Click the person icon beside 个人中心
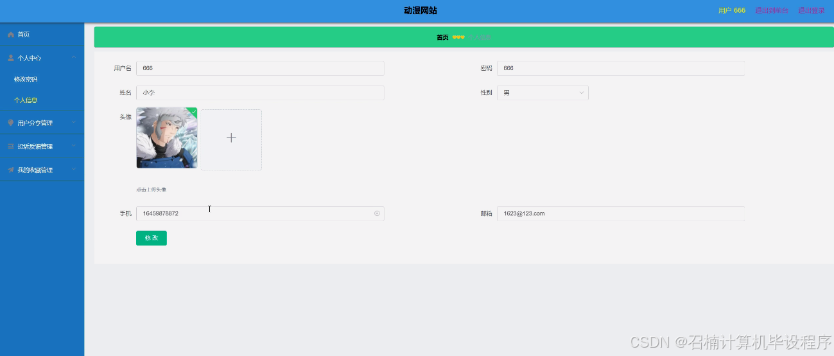The image size is (834, 356). coord(10,58)
